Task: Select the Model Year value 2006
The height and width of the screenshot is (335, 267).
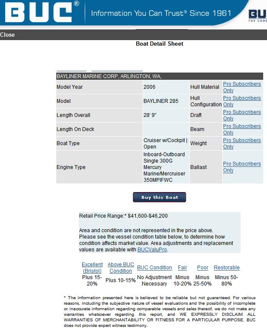Action: [x=149, y=87]
